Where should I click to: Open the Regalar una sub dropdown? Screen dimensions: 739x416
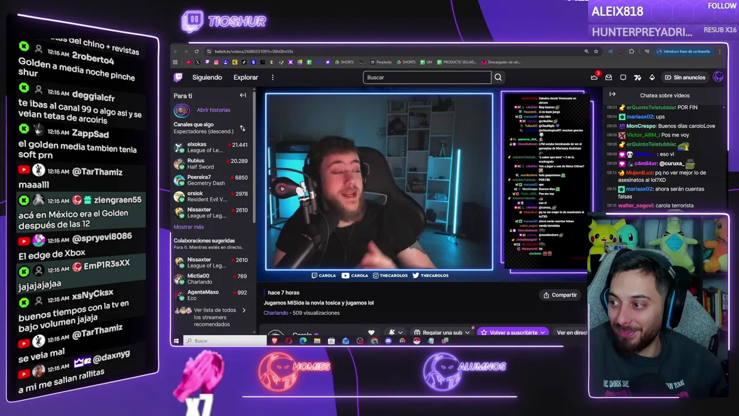point(442,332)
